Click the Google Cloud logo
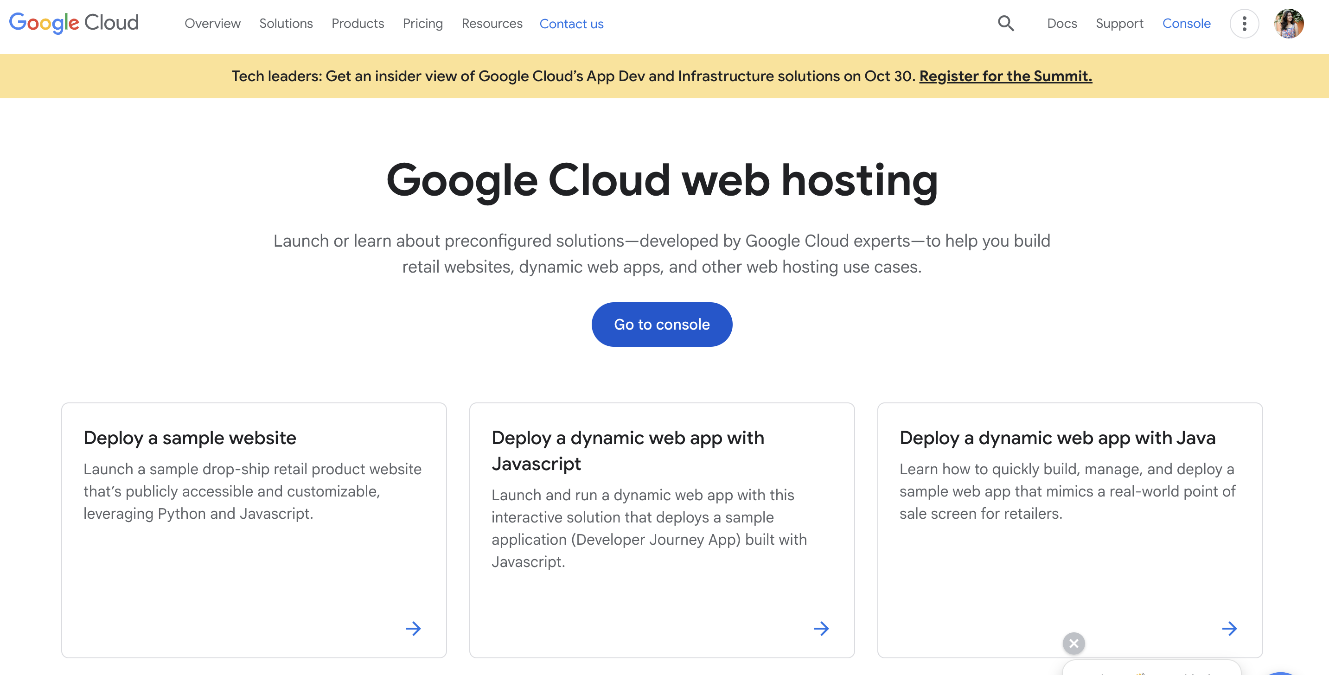1329x675 pixels. [74, 23]
